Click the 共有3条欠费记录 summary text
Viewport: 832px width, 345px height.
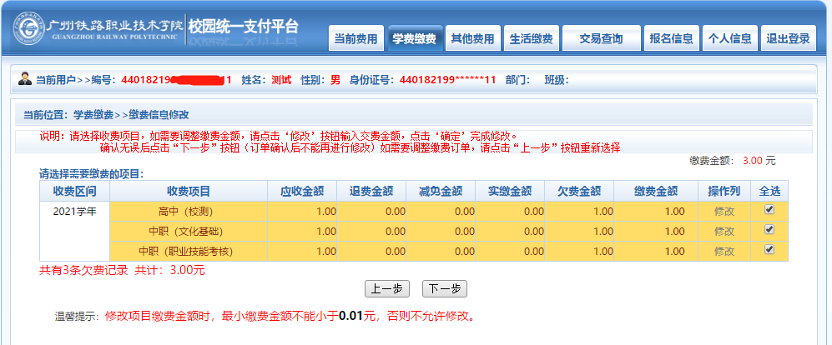coord(122,270)
